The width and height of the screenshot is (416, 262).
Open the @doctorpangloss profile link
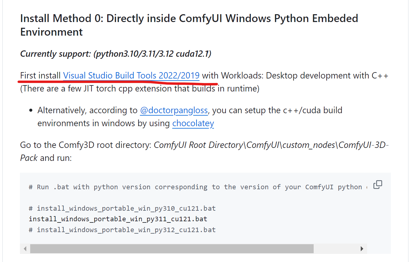174,110
